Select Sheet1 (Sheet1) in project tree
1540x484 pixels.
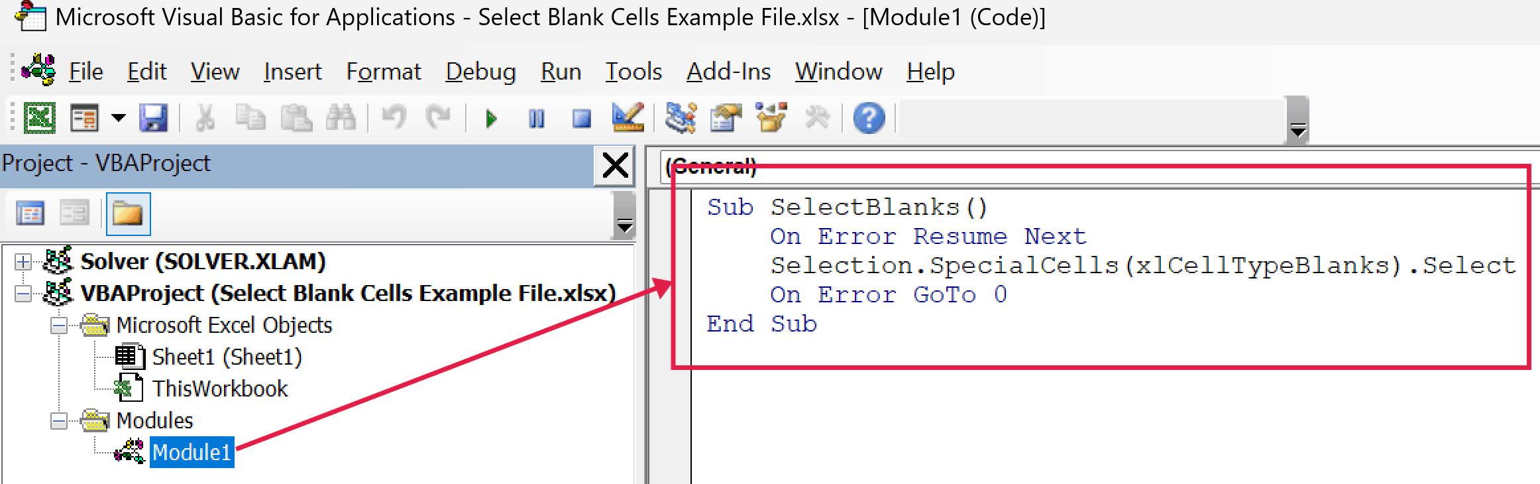click(x=227, y=357)
